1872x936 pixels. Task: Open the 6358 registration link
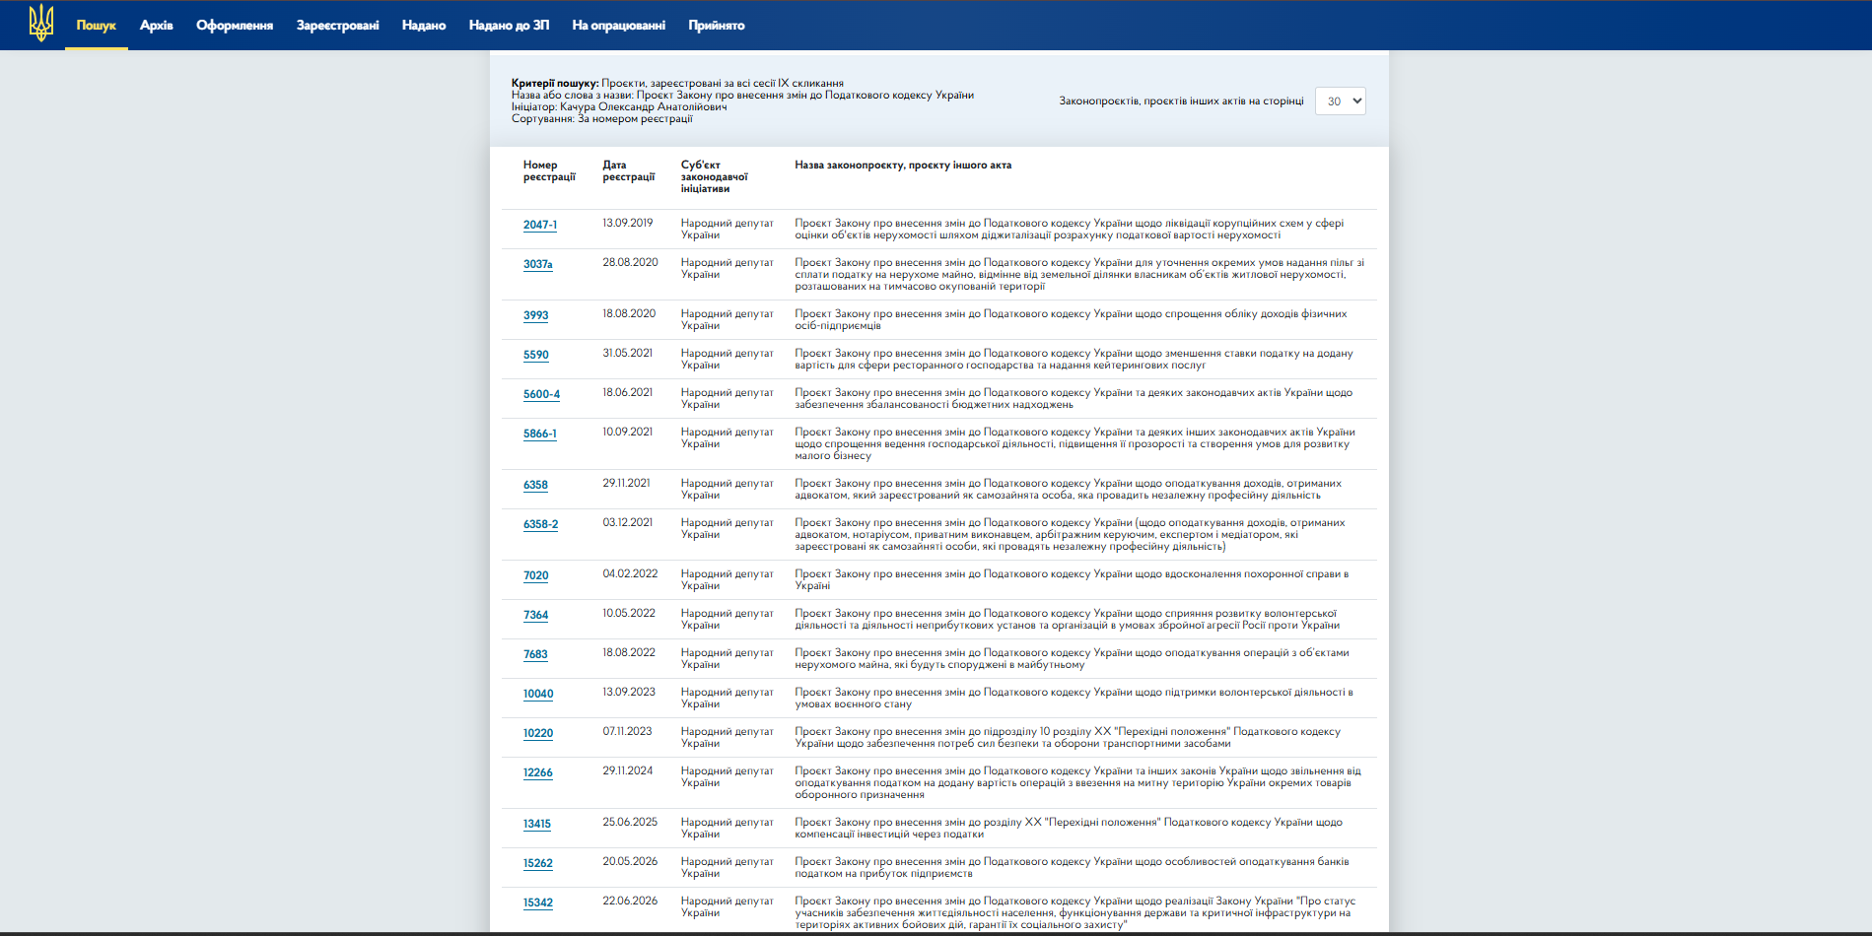point(535,485)
